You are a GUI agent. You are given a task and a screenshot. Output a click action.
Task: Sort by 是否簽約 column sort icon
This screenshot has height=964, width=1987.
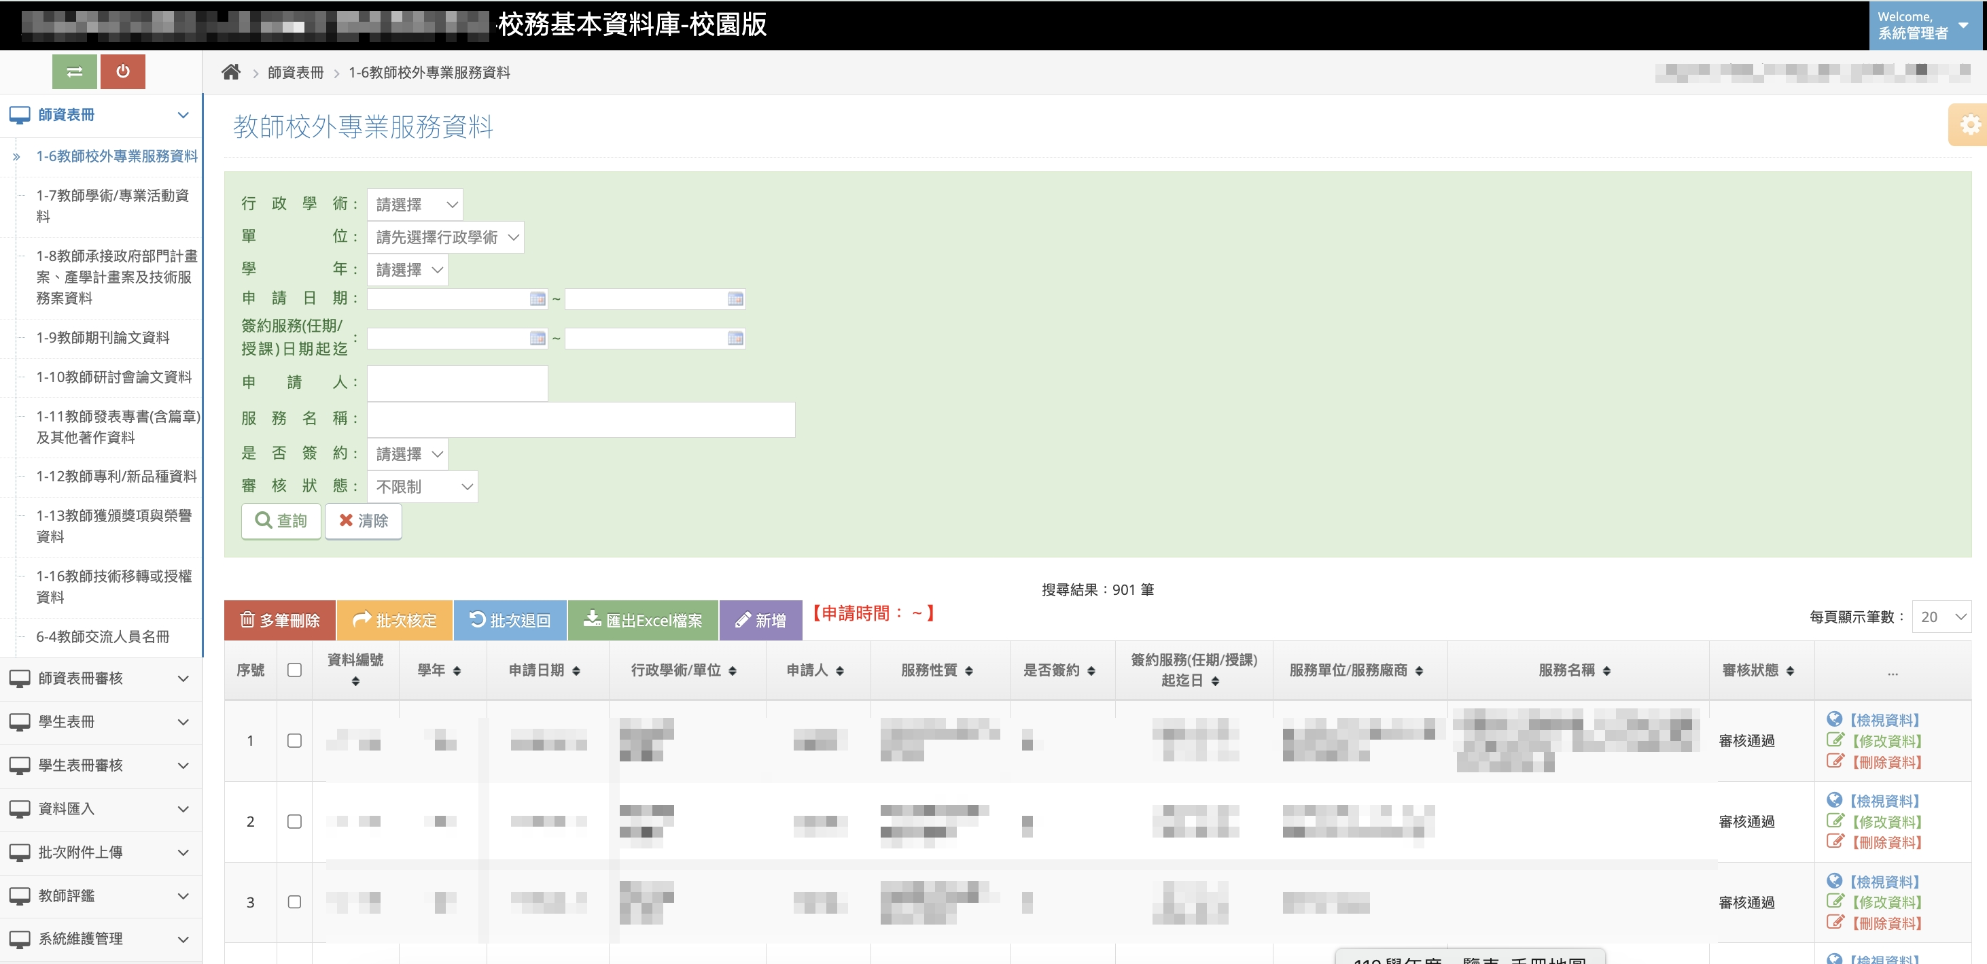point(1091,672)
